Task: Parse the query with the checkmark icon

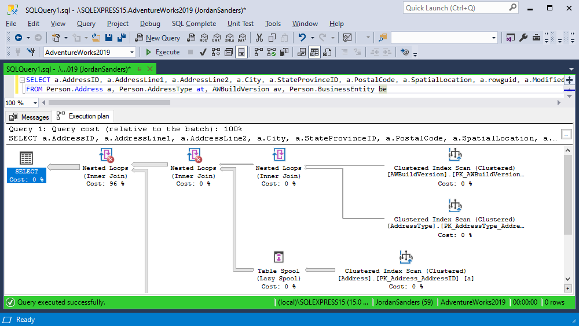Action: pos(203,52)
